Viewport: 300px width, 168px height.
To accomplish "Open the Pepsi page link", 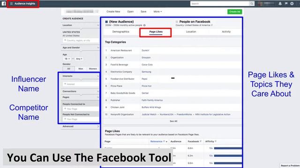I will (144, 79).
